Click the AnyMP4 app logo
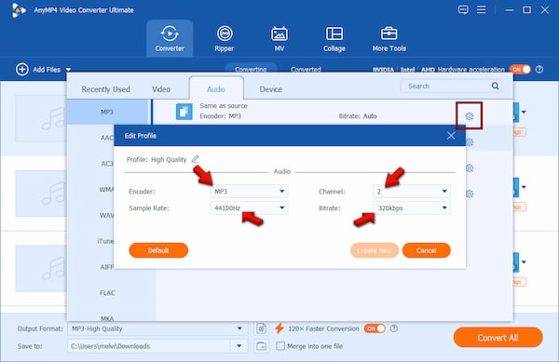This screenshot has height=362, width=559. 18,10
